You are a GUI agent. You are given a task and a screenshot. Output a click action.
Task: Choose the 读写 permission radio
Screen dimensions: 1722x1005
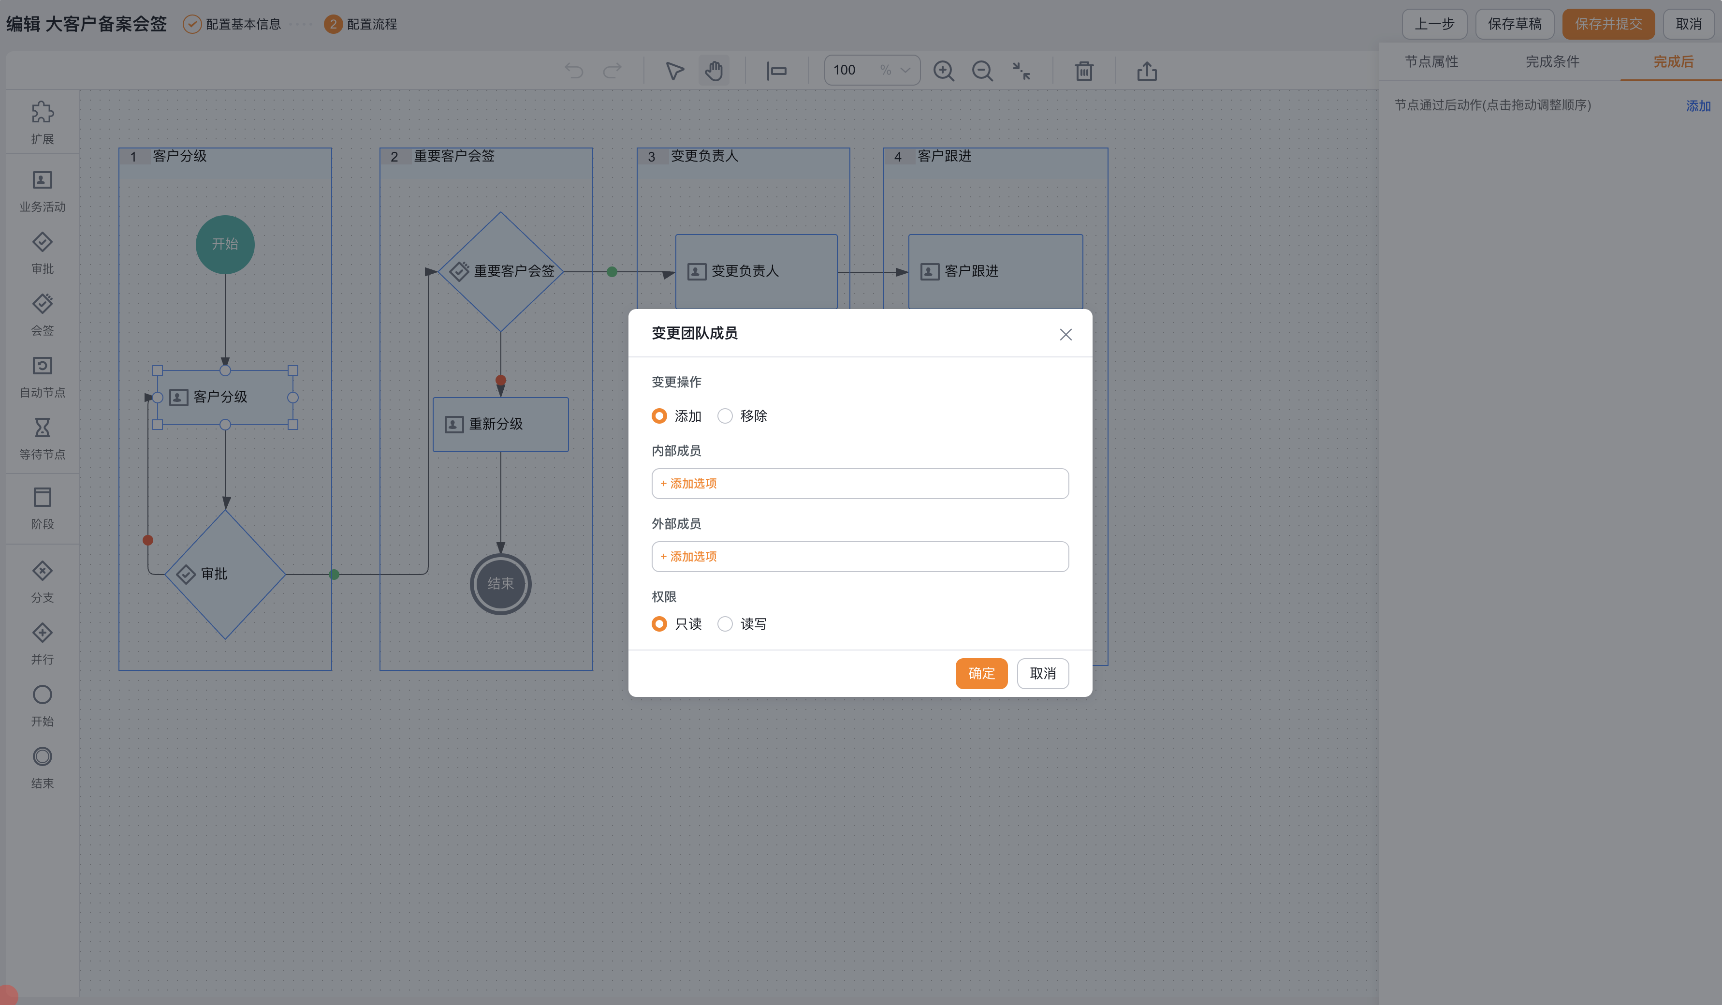[x=724, y=623]
